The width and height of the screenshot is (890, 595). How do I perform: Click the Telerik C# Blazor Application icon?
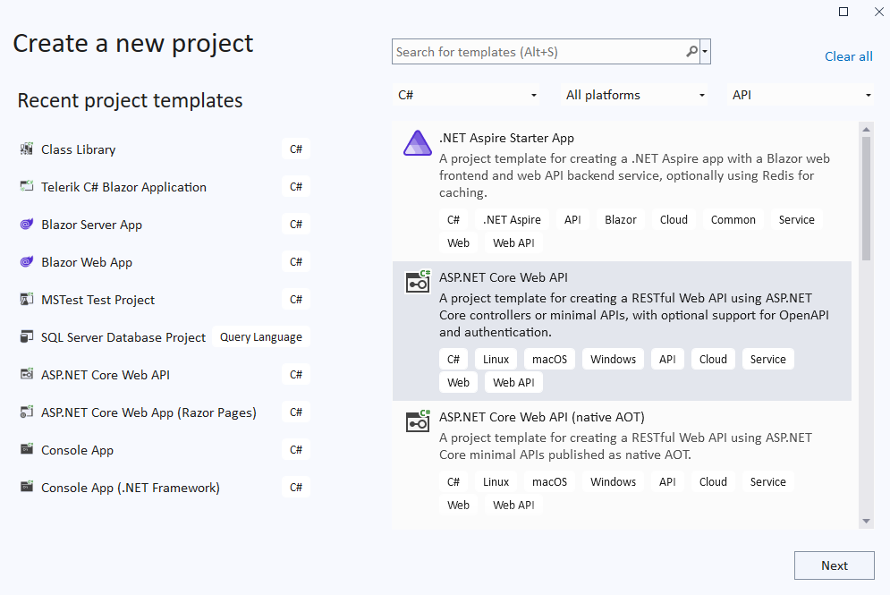tap(26, 187)
